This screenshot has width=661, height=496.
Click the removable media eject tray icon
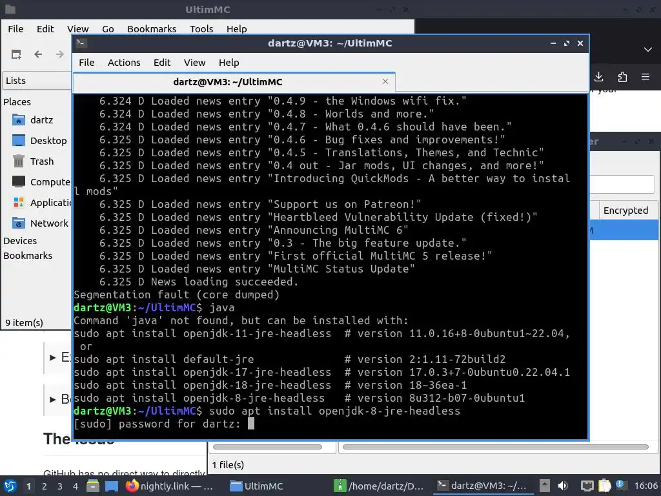click(545, 486)
